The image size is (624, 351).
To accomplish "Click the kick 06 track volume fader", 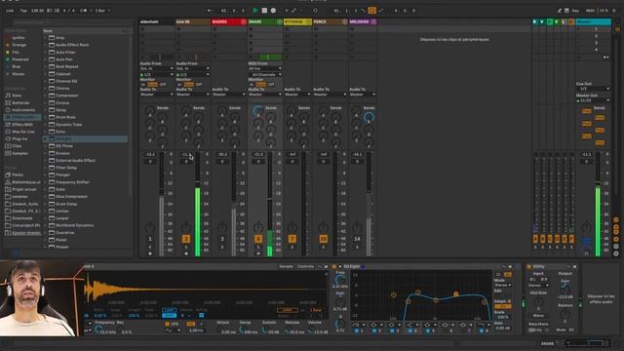I will coord(197,204).
